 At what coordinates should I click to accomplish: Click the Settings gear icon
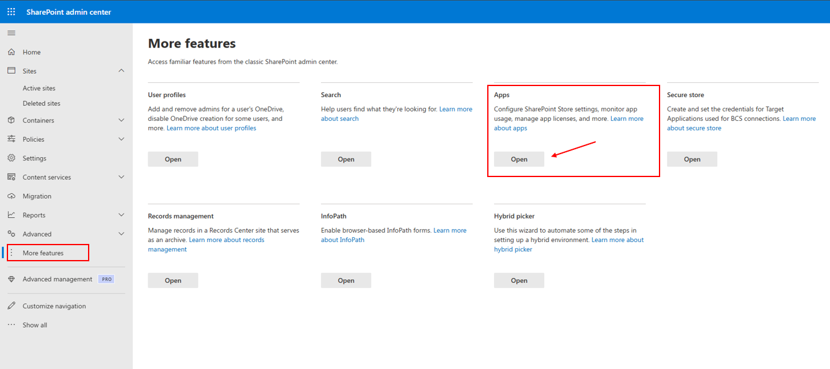click(11, 158)
